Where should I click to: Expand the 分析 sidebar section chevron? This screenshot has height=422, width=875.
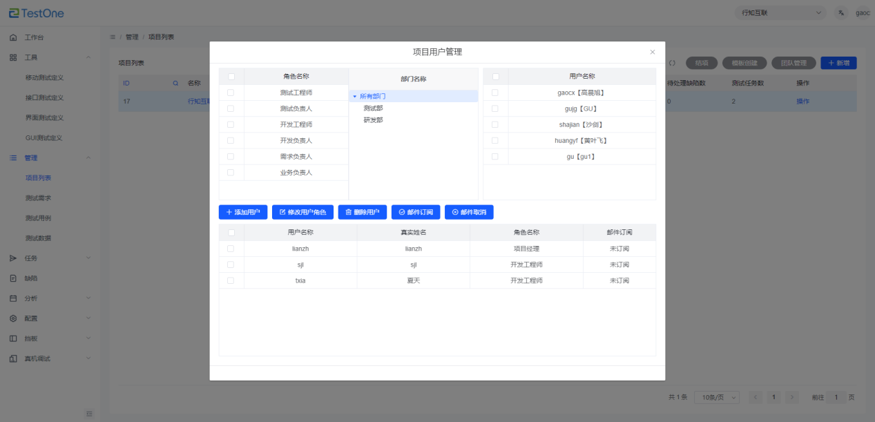point(88,298)
